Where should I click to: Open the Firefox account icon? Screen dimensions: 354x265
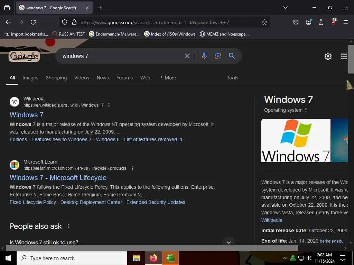(308, 22)
